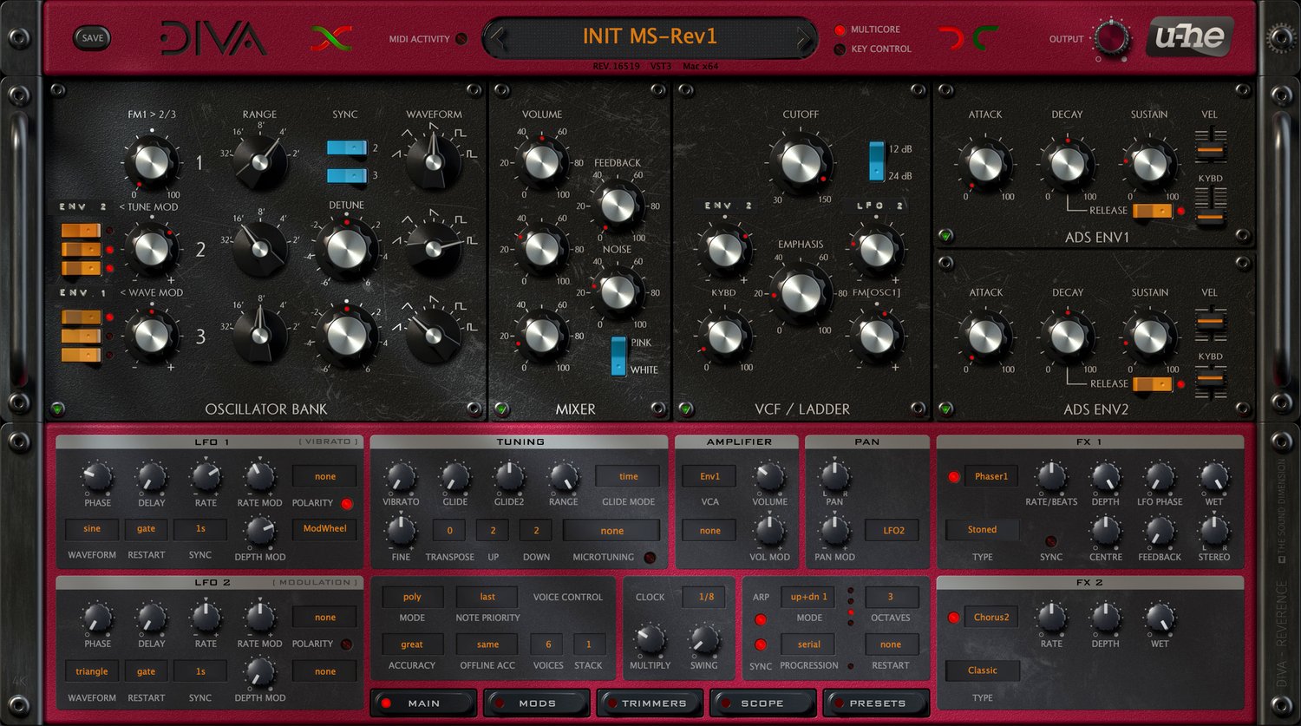The height and width of the screenshot is (726, 1301).
Task: Open the VCA 'Env1' dropdown
Action: coord(709,476)
